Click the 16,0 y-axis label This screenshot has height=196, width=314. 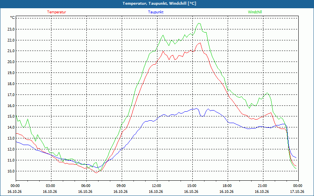pos(11,105)
